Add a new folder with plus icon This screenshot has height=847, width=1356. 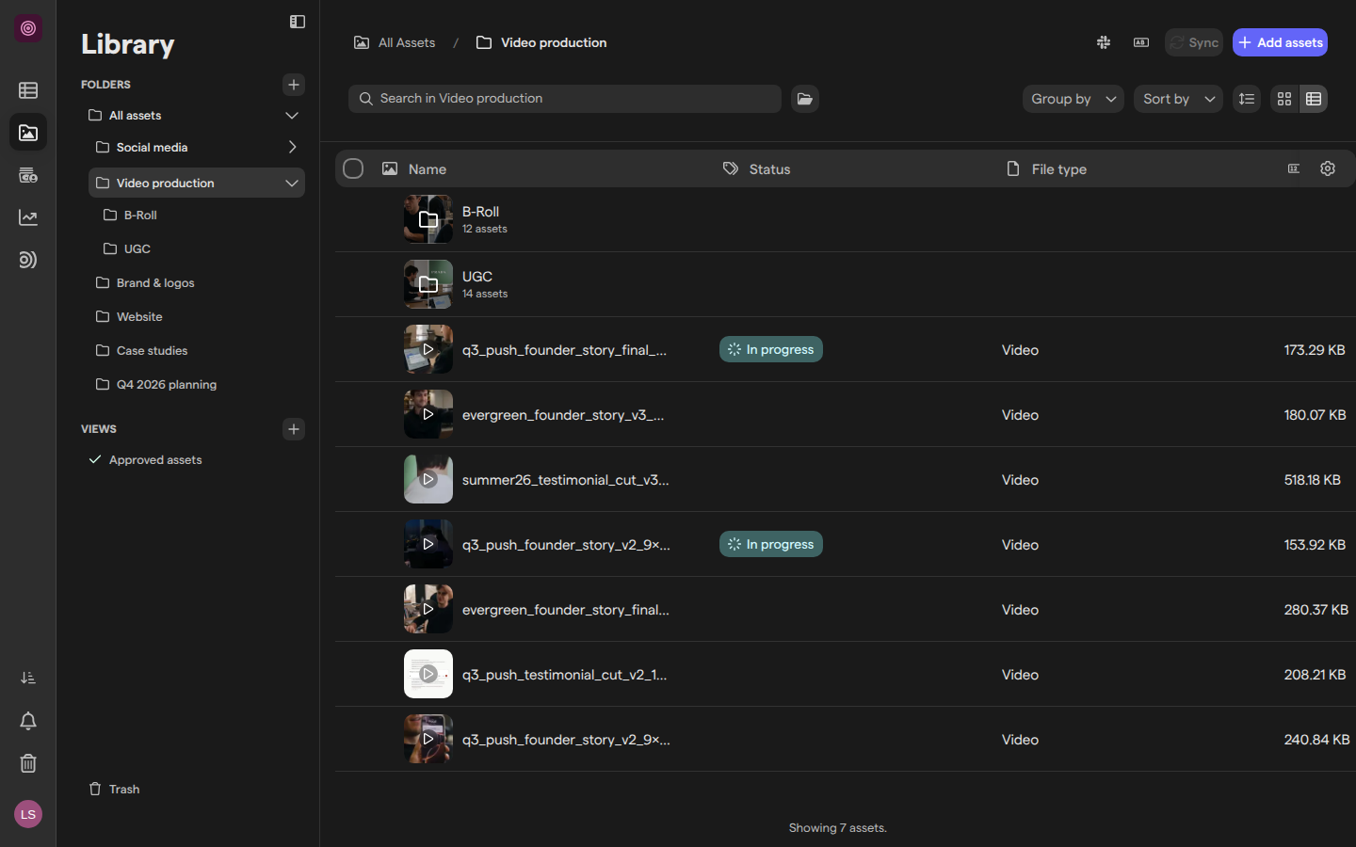294,85
